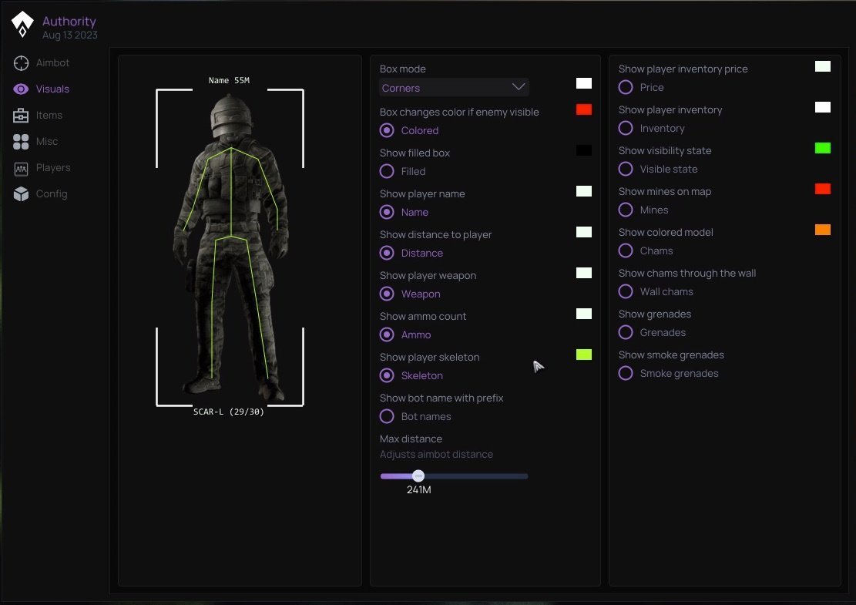Pick the green visibility state color swatch

[823, 148]
